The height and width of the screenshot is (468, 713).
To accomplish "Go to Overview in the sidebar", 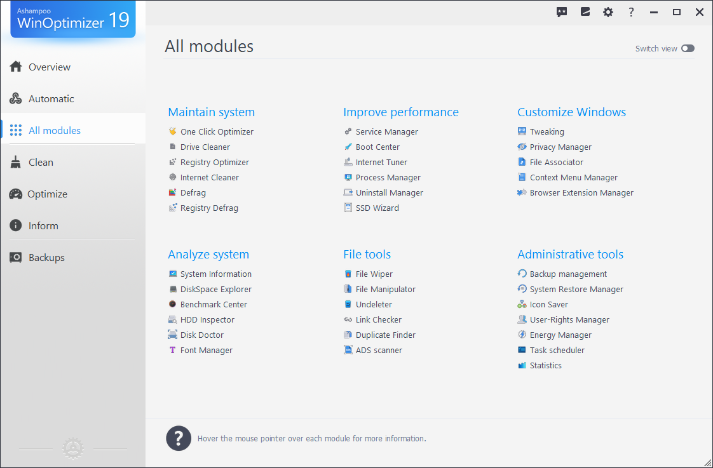I will pyautogui.click(x=49, y=67).
